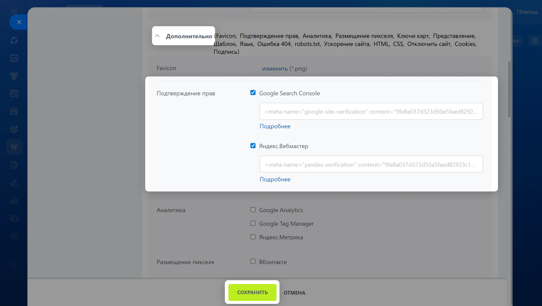The height and width of the screenshot is (306, 542).
Task: Open the document signing sidebar icon
Action: pyautogui.click(x=14, y=165)
